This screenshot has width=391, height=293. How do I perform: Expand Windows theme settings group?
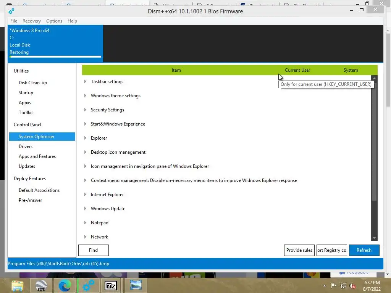[x=85, y=96]
